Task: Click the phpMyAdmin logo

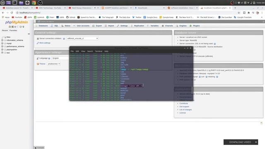Action: [17, 22]
